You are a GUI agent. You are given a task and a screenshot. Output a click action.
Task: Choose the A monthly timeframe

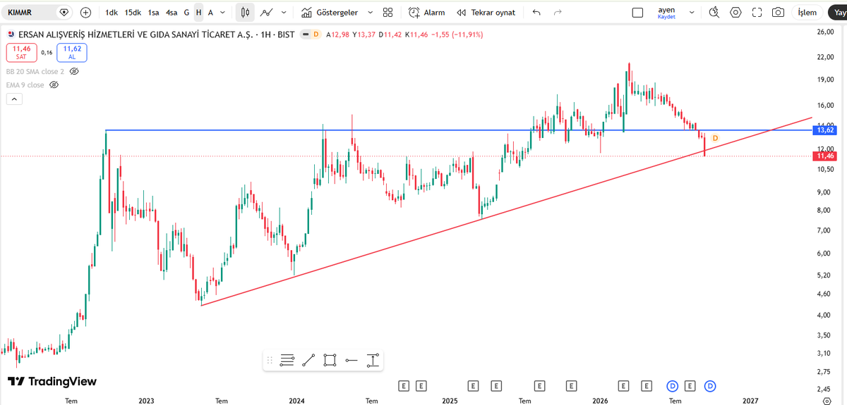pyautogui.click(x=210, y=12)
